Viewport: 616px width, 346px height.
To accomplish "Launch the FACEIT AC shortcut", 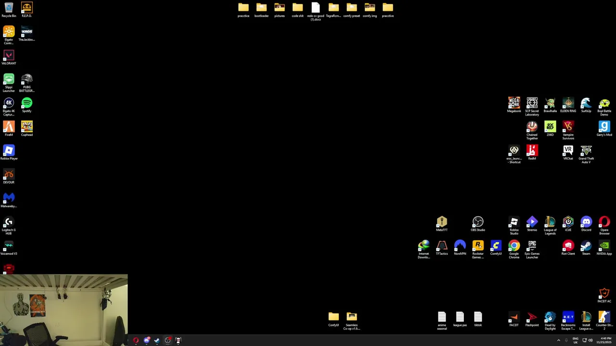I will [x=604, y=296].
